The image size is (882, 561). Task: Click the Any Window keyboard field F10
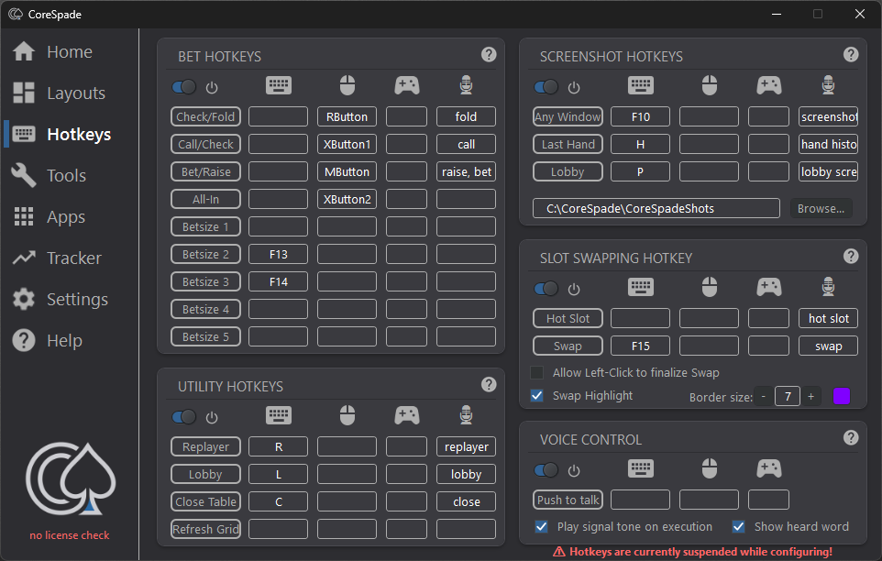(x=640, y=116)
